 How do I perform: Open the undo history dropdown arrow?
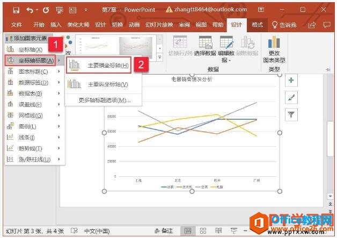pos(37,10)
